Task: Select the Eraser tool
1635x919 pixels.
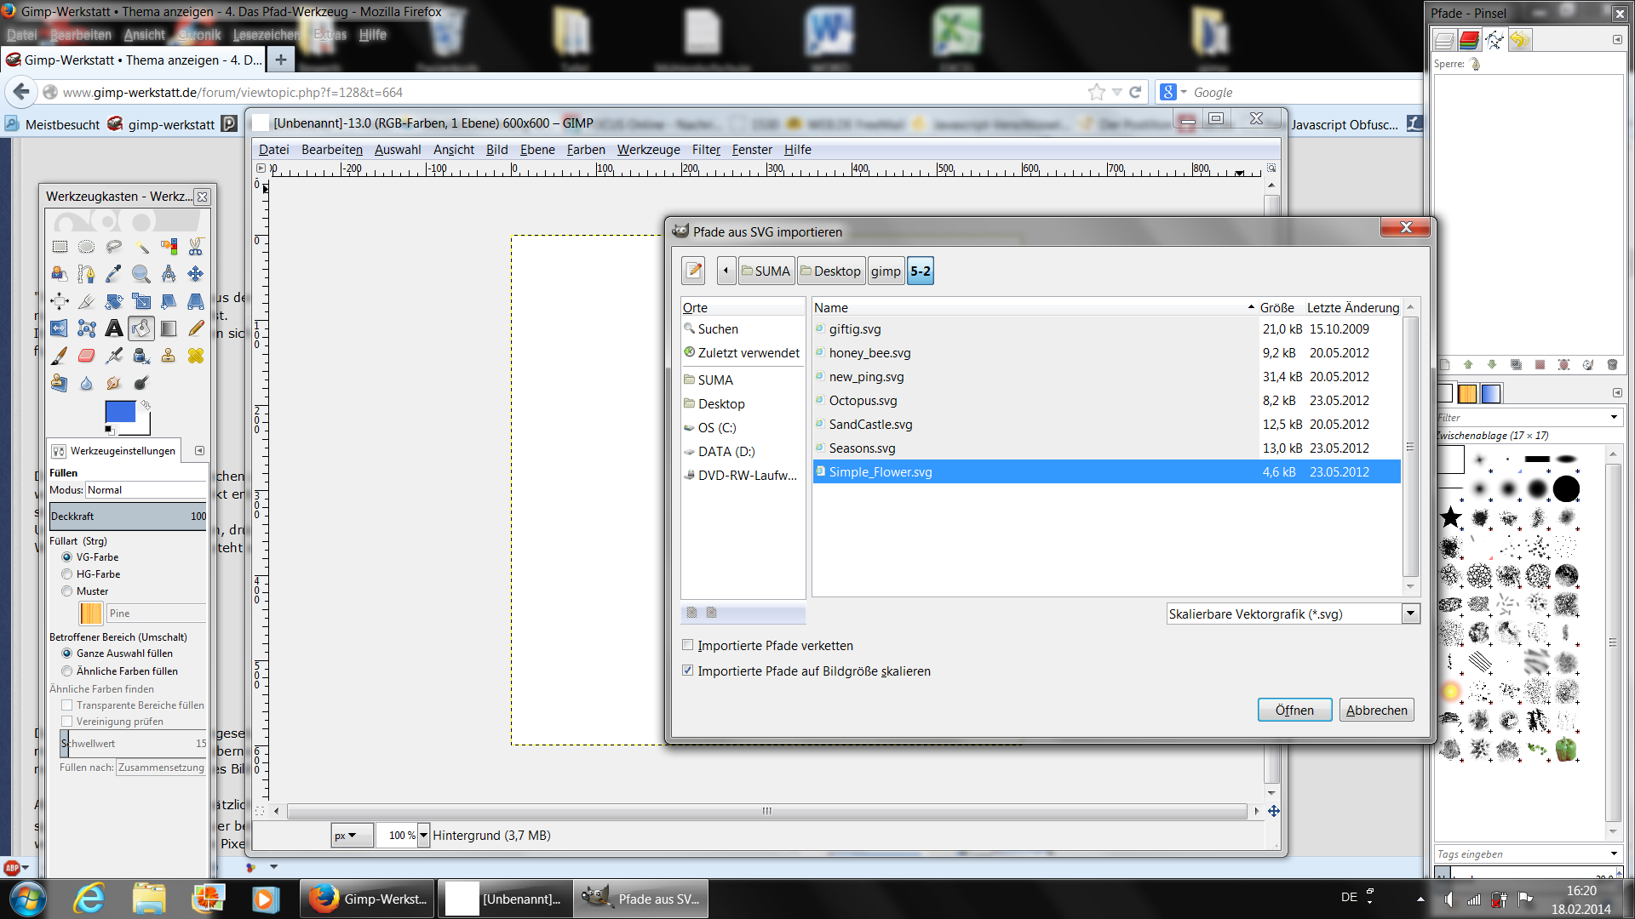Action: coord(86,356)
